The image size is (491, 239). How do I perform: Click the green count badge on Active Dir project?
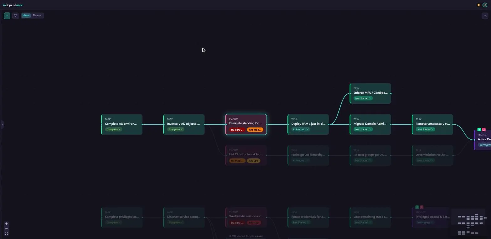click(x=479, y=129)
